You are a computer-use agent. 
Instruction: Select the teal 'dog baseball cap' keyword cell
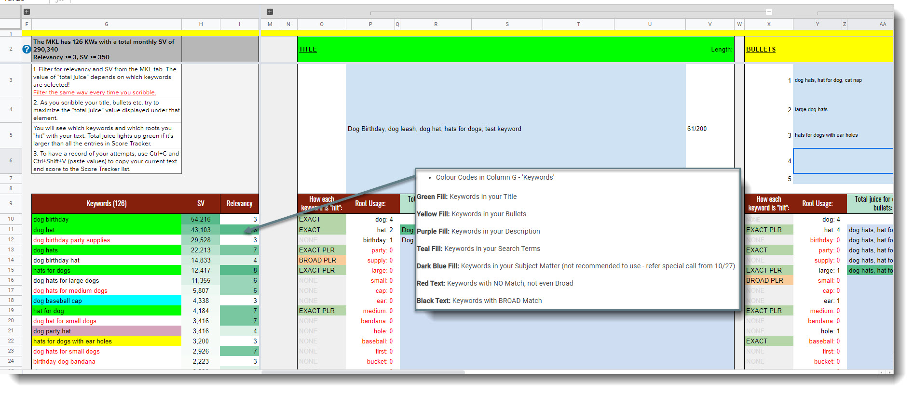tap(107, 301)
